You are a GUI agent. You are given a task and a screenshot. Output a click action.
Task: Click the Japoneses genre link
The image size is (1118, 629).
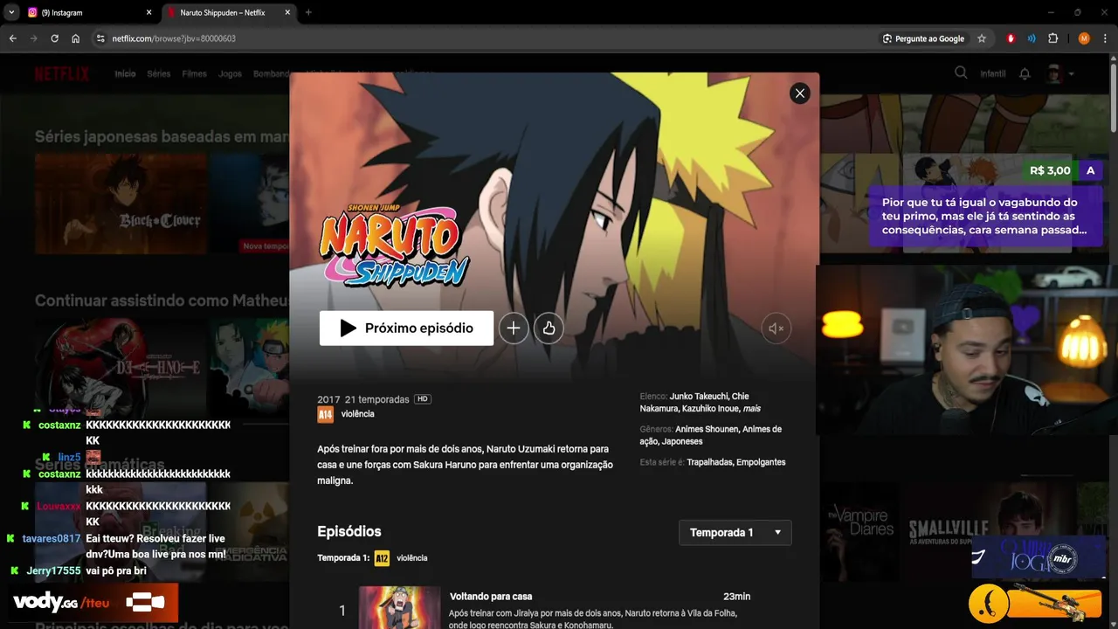click(x=682, y=442)
